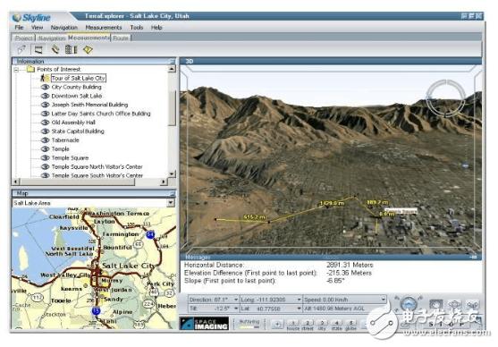Click the Information panel vertical scrollbar
This screenshot has width=498, height=347.
point(172,122)
